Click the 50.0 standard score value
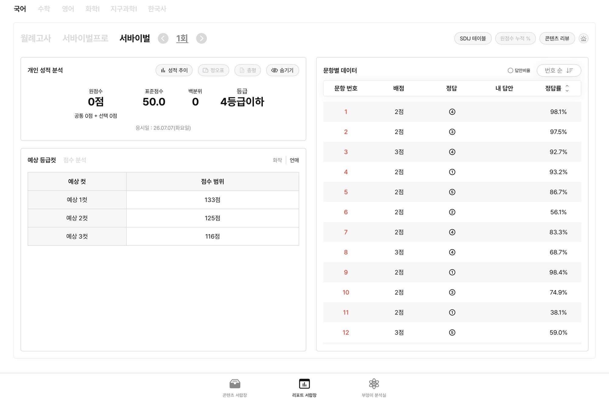The image size is (609, 404). [154, 102]
